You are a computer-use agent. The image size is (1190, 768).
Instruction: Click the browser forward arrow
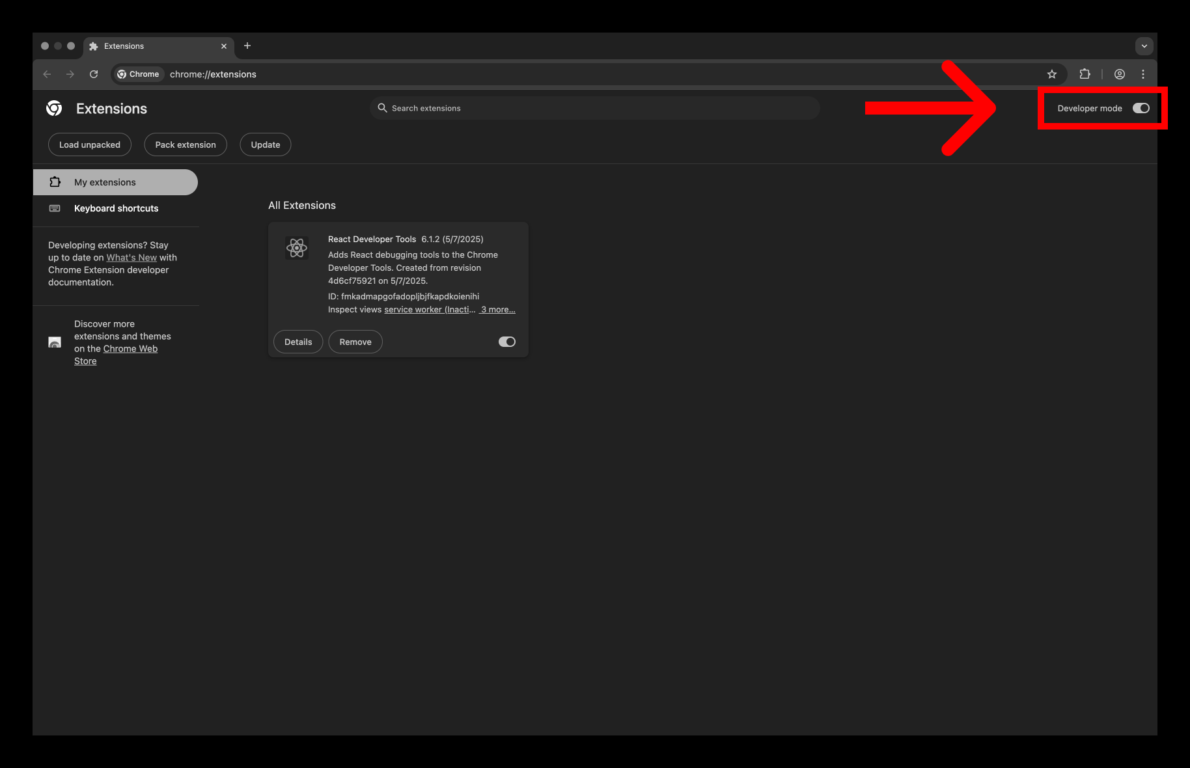70,74
